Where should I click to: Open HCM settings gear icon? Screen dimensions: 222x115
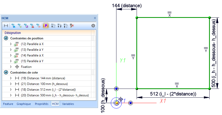(x=93, y=26)
